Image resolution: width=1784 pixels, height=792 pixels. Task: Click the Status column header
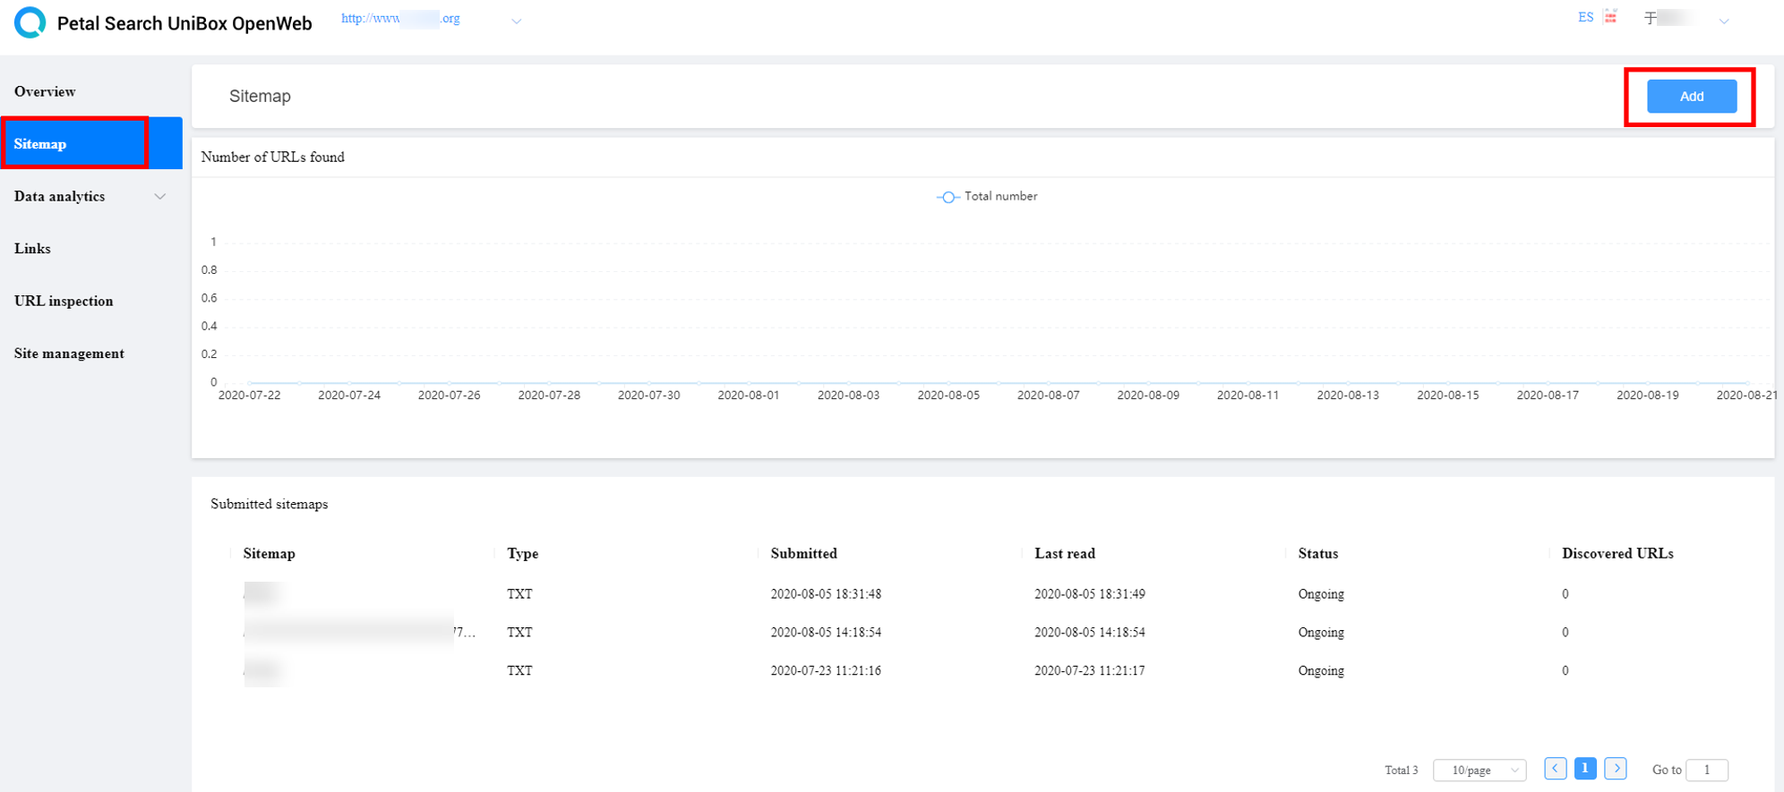pos(1317,553)
